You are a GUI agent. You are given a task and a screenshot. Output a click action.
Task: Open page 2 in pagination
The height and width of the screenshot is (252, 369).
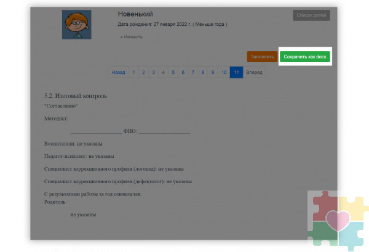[143, 72]
